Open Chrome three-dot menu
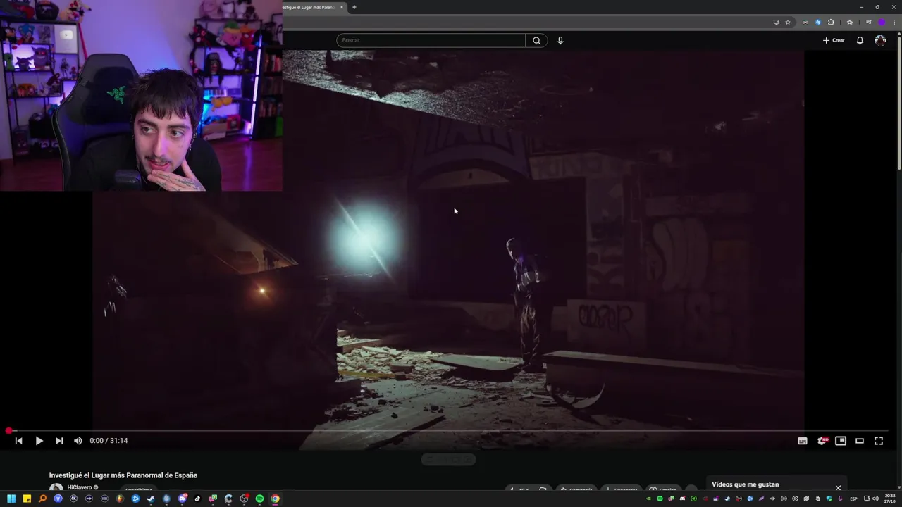 coord(894,22)
